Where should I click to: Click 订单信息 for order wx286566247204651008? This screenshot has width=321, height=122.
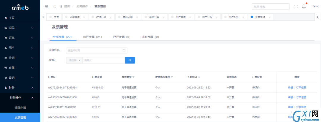[301, 97]
